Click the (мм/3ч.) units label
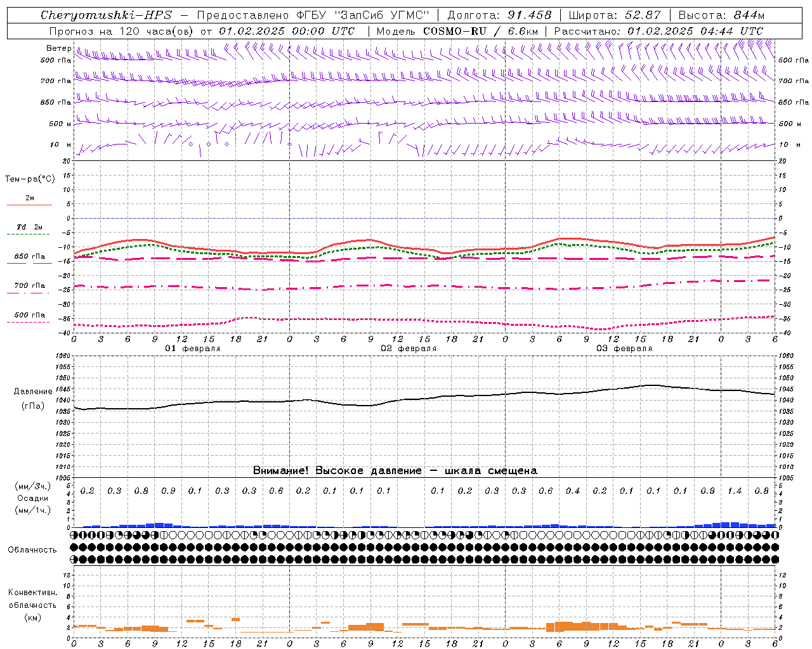Image resolution: width=812 pixels, height=649 pixels. coord(33,486)
